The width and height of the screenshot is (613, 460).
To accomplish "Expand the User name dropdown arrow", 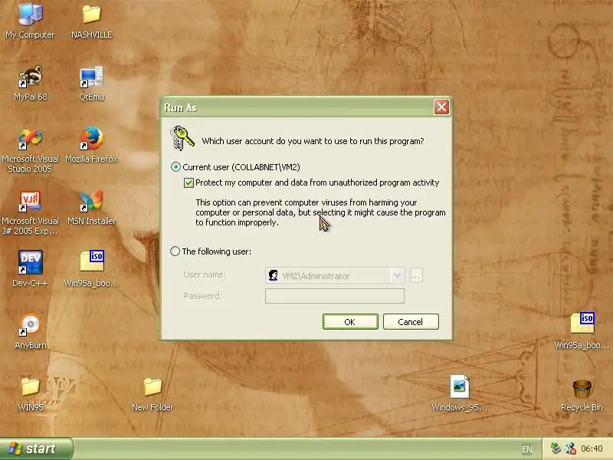I will [x=397, y=275].
